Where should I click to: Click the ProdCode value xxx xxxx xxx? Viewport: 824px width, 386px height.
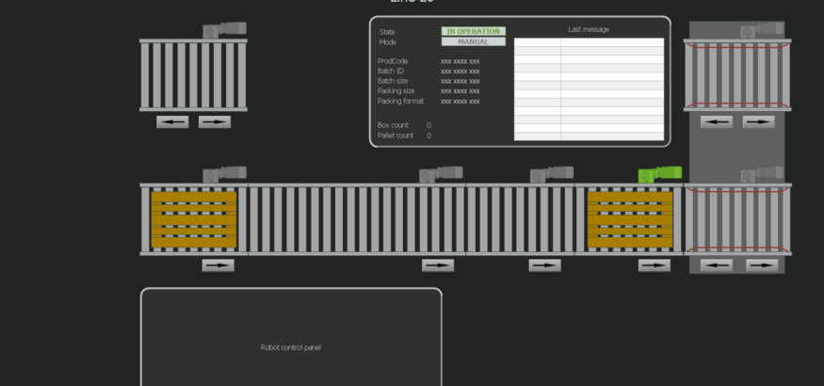coord(460,61)
